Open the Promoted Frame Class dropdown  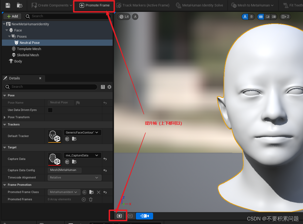(64, 192)
